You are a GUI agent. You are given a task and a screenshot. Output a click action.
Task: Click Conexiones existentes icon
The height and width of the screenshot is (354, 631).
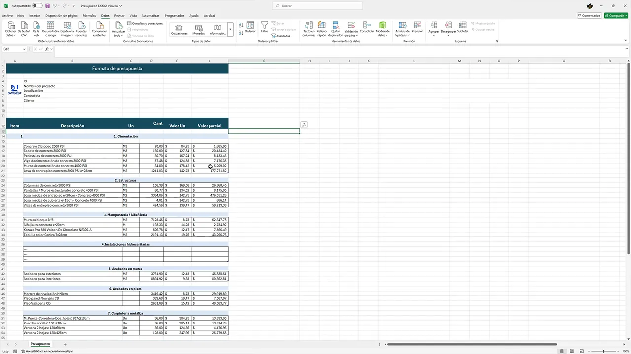click(x=99, y=29)
